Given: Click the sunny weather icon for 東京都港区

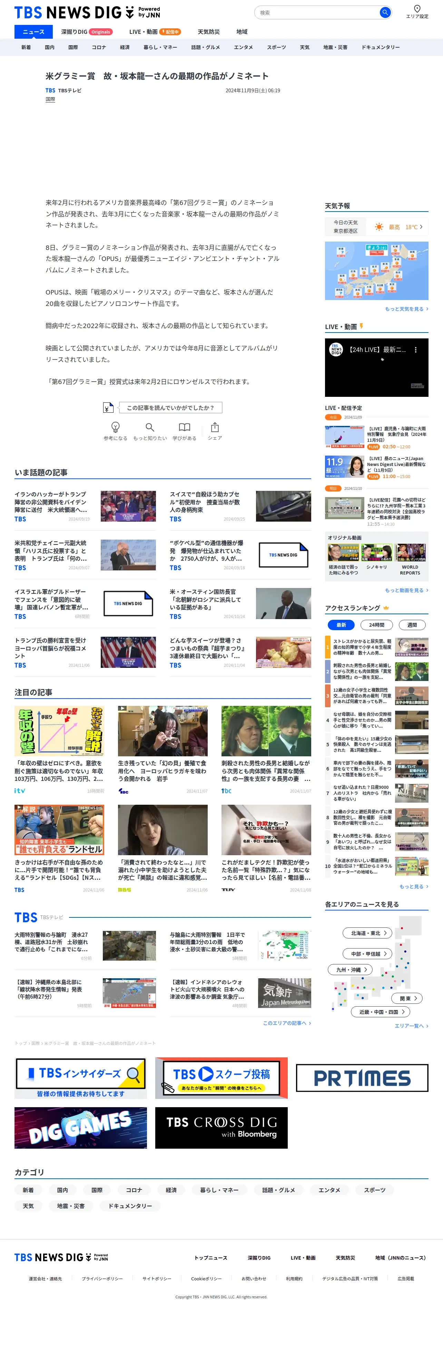Looking at the screenshot, I should coord(379,227).
